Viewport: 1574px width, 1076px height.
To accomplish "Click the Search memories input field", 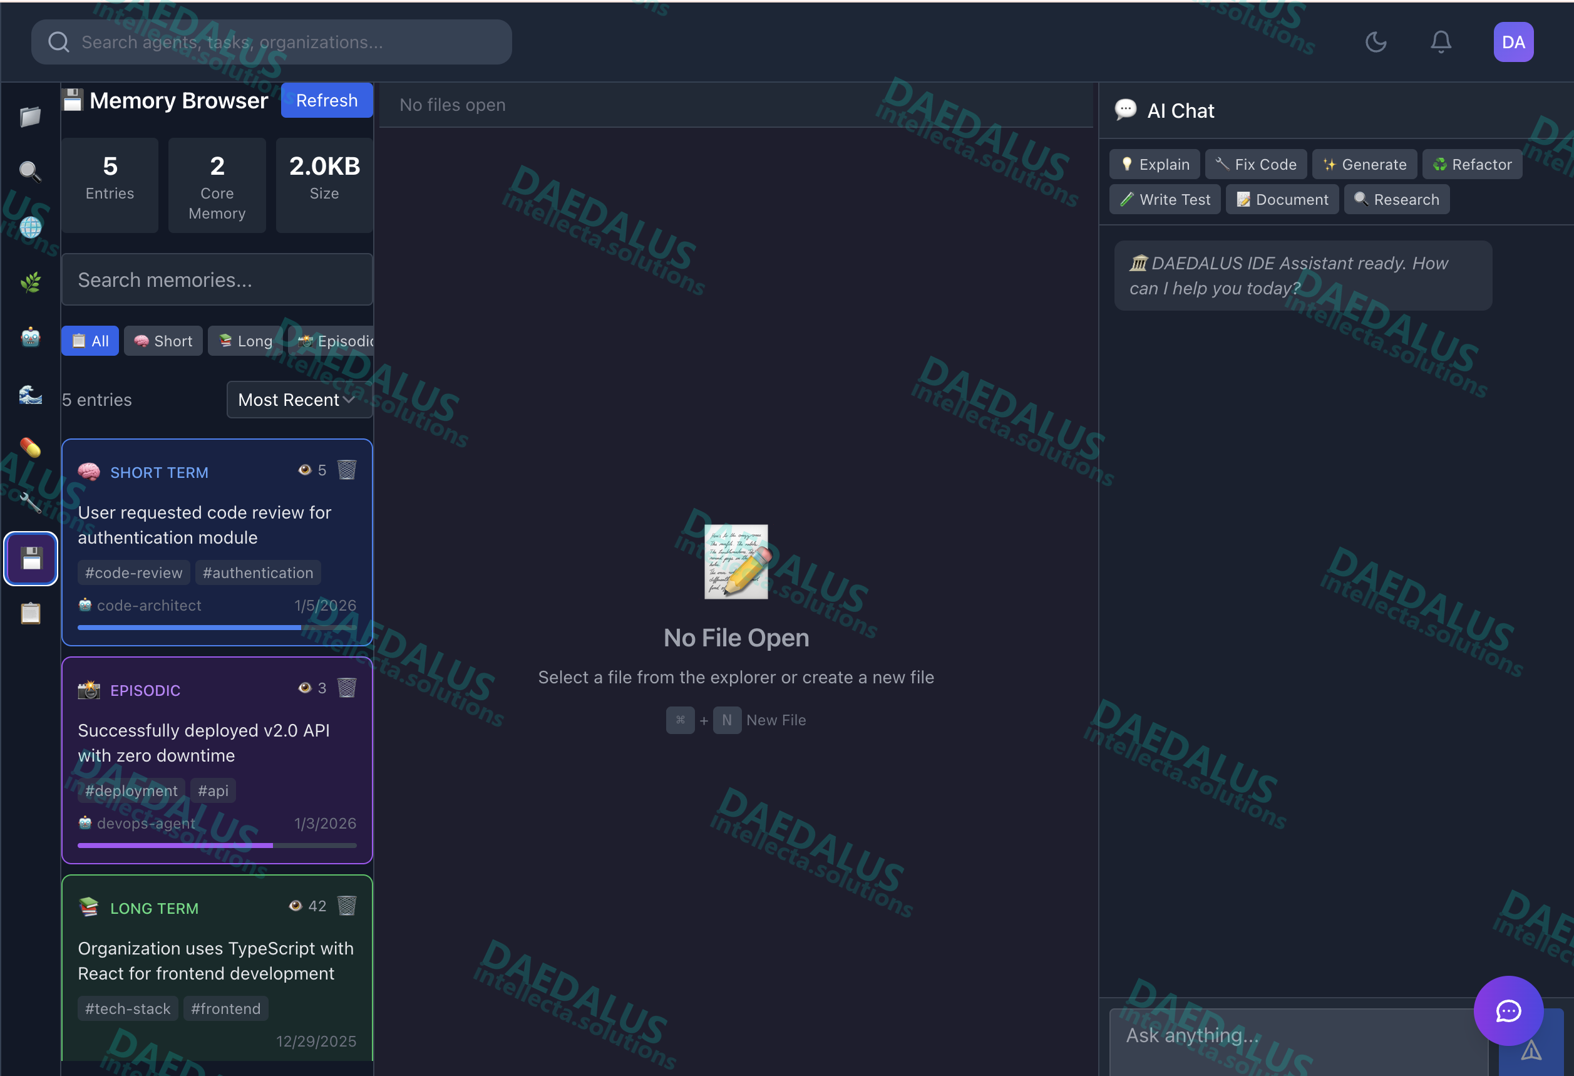I will 217,280.
